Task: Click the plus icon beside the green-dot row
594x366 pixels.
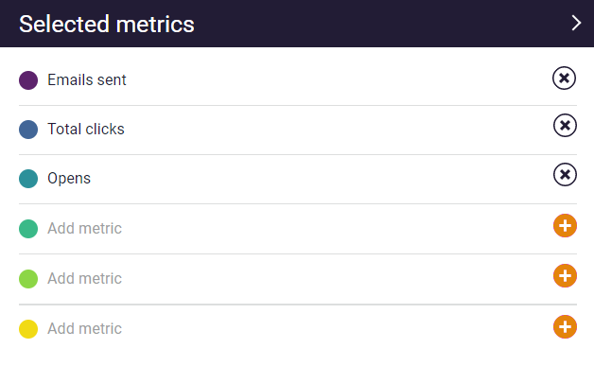Action: pyautogui.click(x=565, y=226)
